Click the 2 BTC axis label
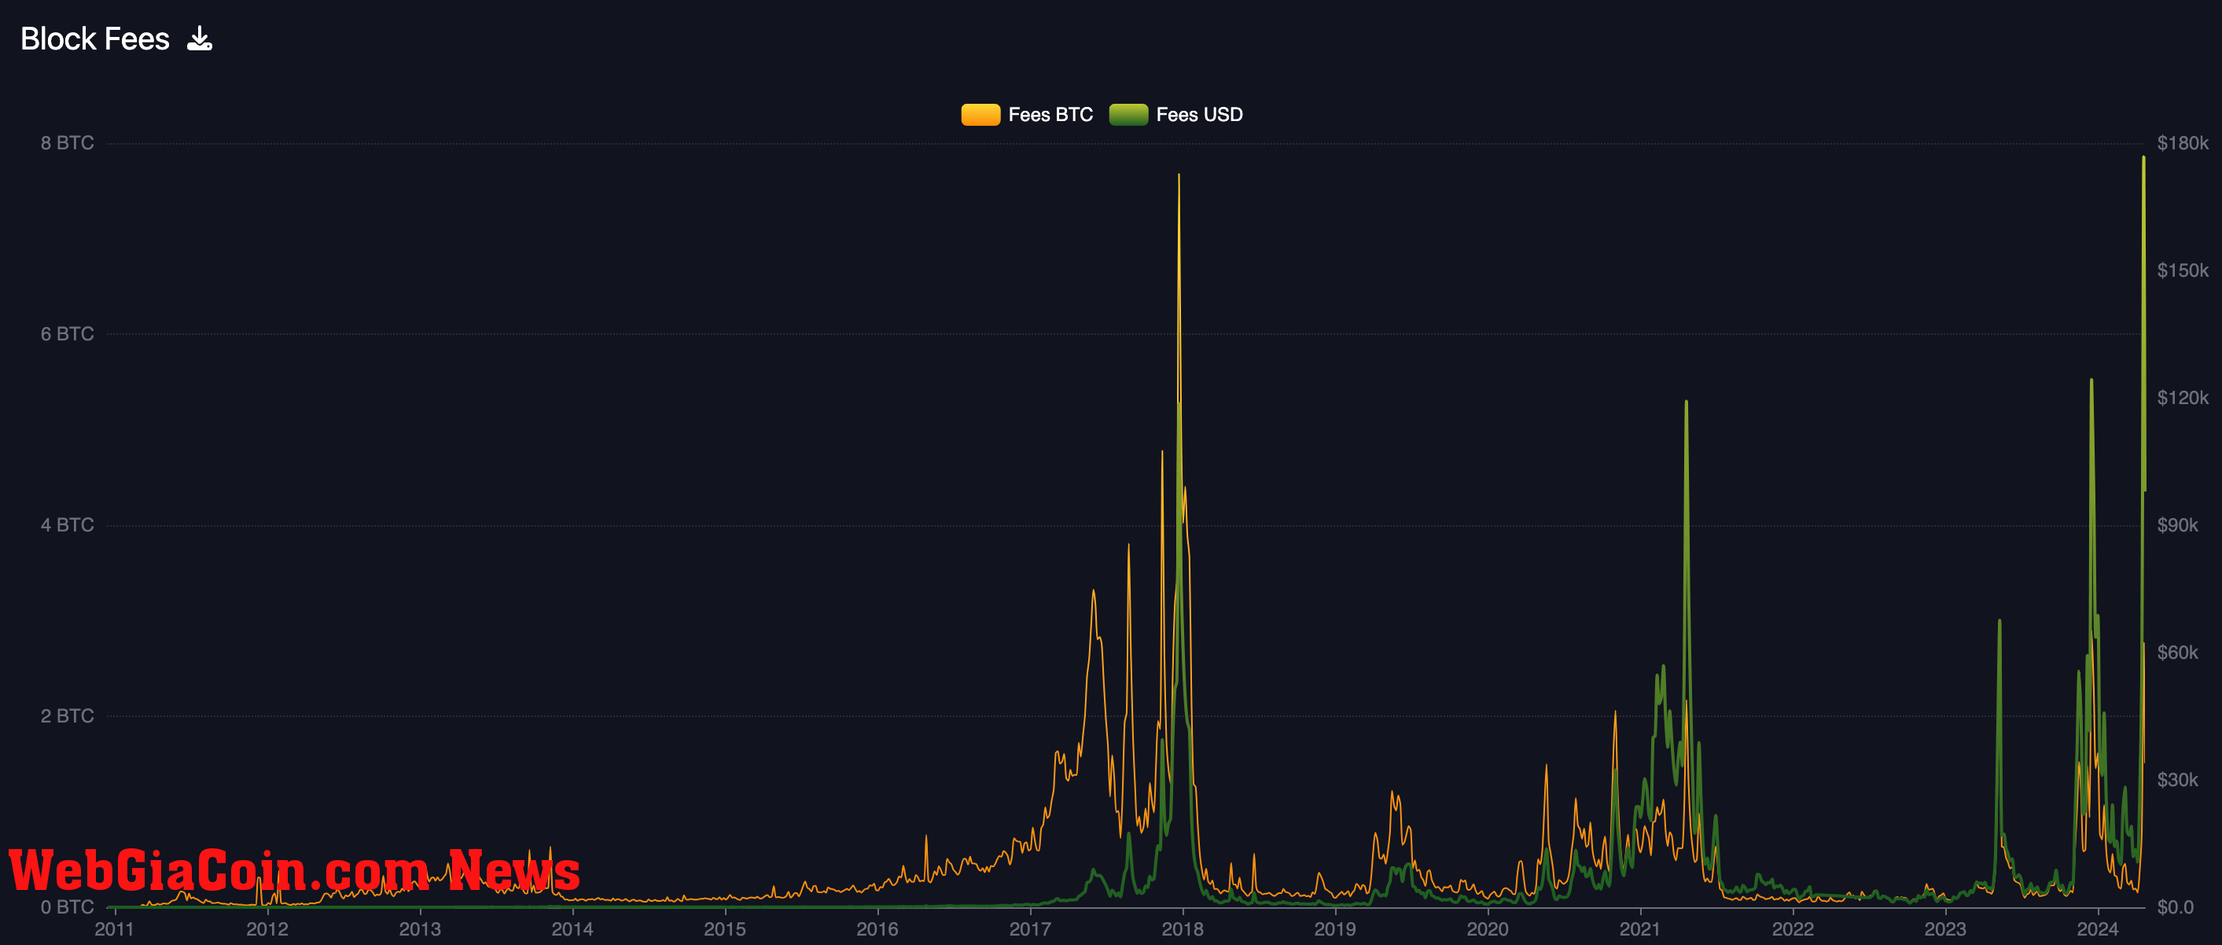2222x945 pixels. [68, 715]
